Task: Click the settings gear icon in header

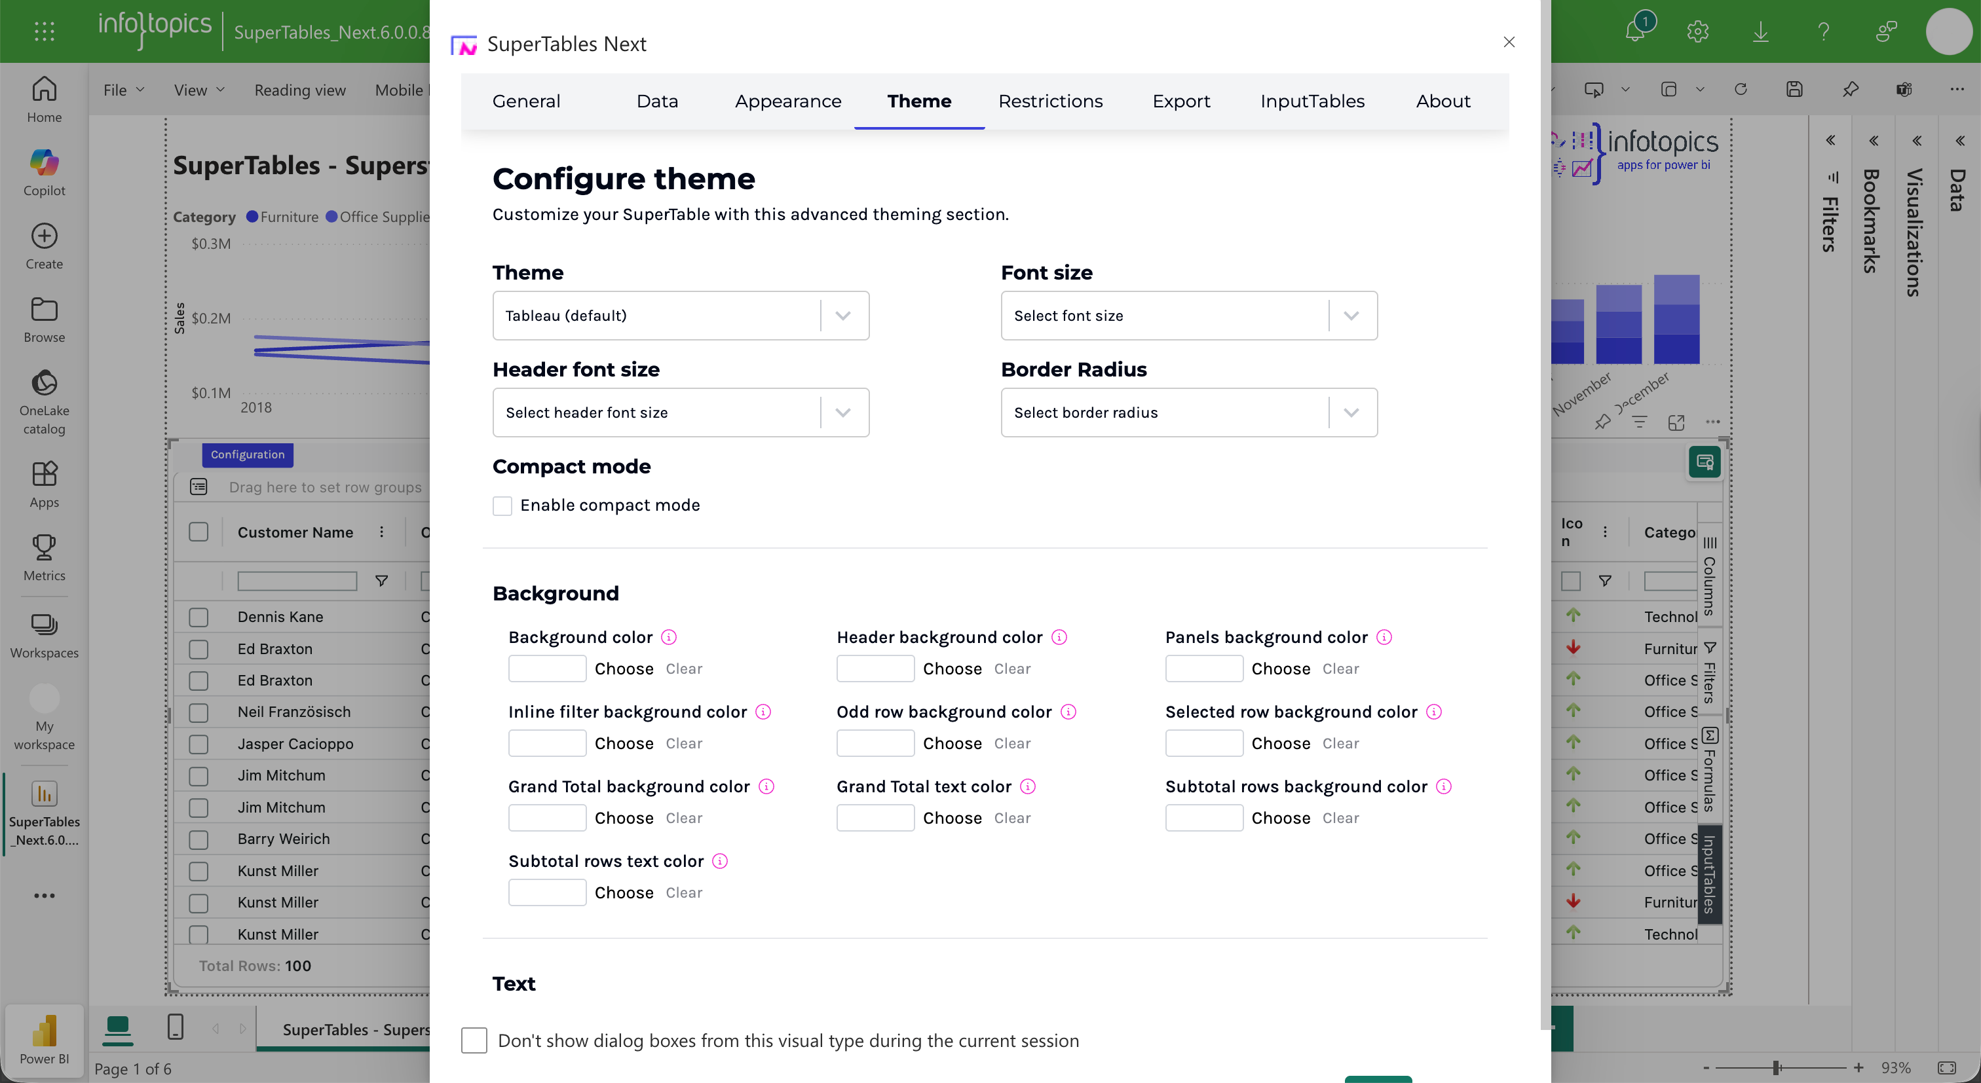Action: coord(1697,31)
